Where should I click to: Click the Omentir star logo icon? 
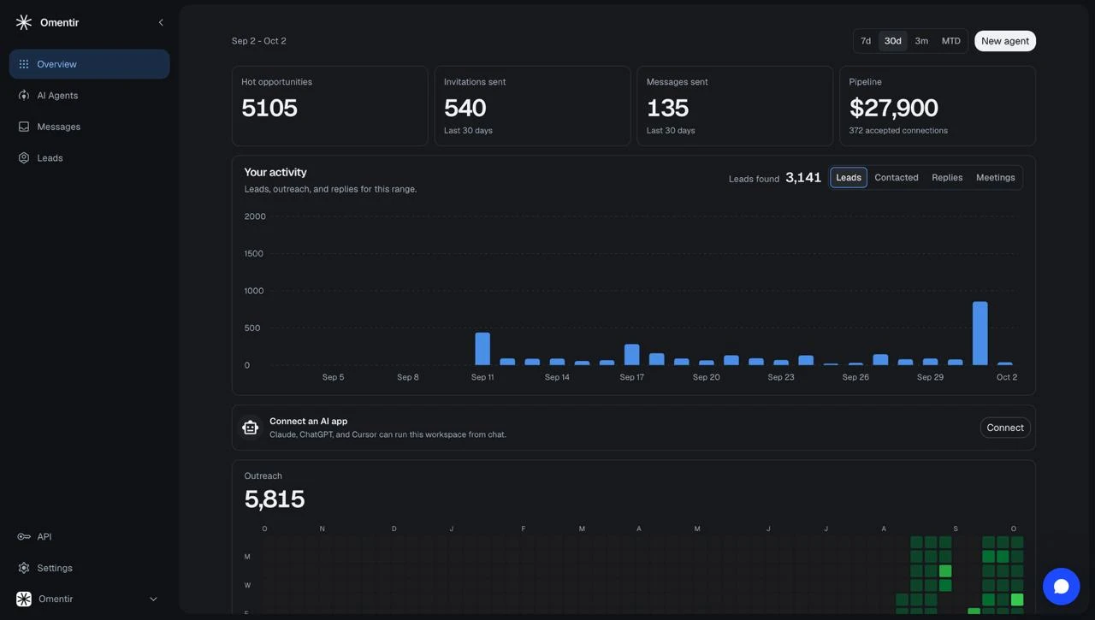pyautogui.click(x=24, y=22)
